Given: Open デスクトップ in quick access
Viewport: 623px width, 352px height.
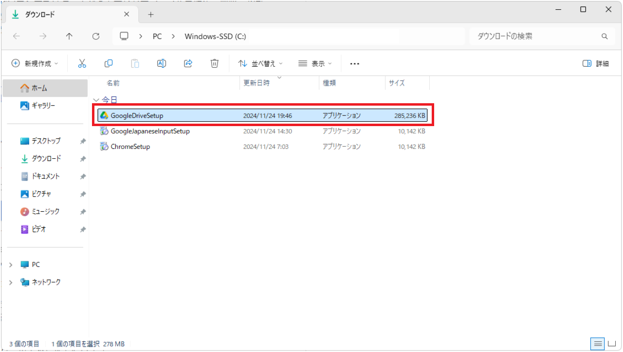Looking at the screenshot, I should click(x=46, y=141).
